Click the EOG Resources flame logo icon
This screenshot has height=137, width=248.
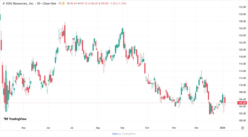[4, 3]
